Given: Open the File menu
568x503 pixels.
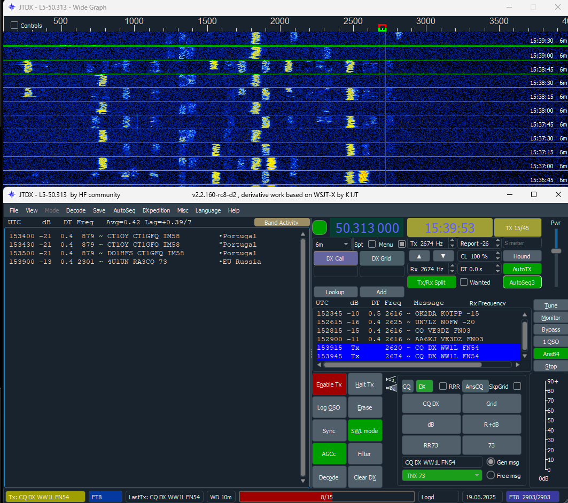Looking at the screenshot, I should click(14, 210).
